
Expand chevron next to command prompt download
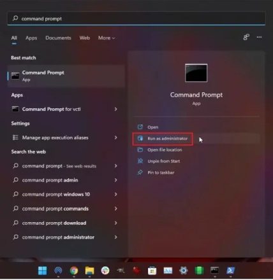115,223
